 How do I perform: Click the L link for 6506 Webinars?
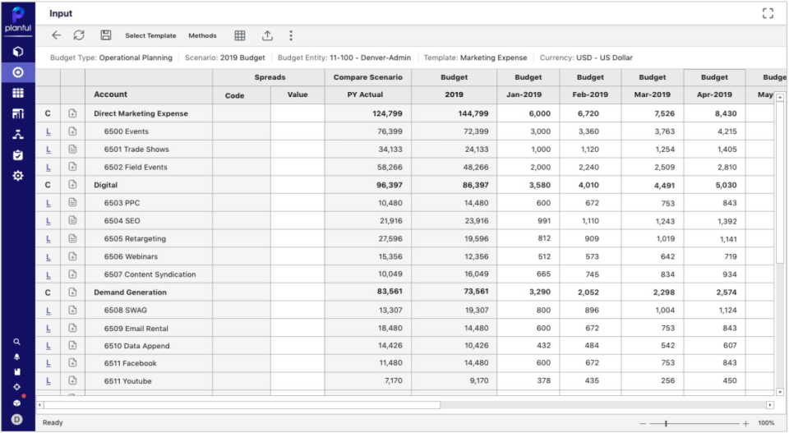pos(48,256)
